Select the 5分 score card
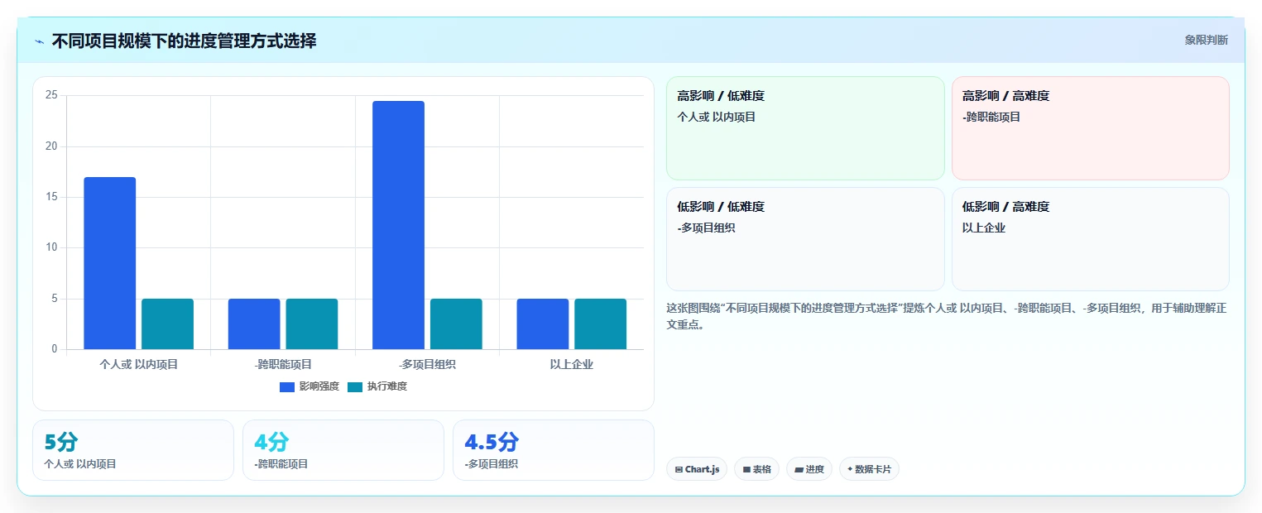This screenshot has width=1262, height=513. 133,450
